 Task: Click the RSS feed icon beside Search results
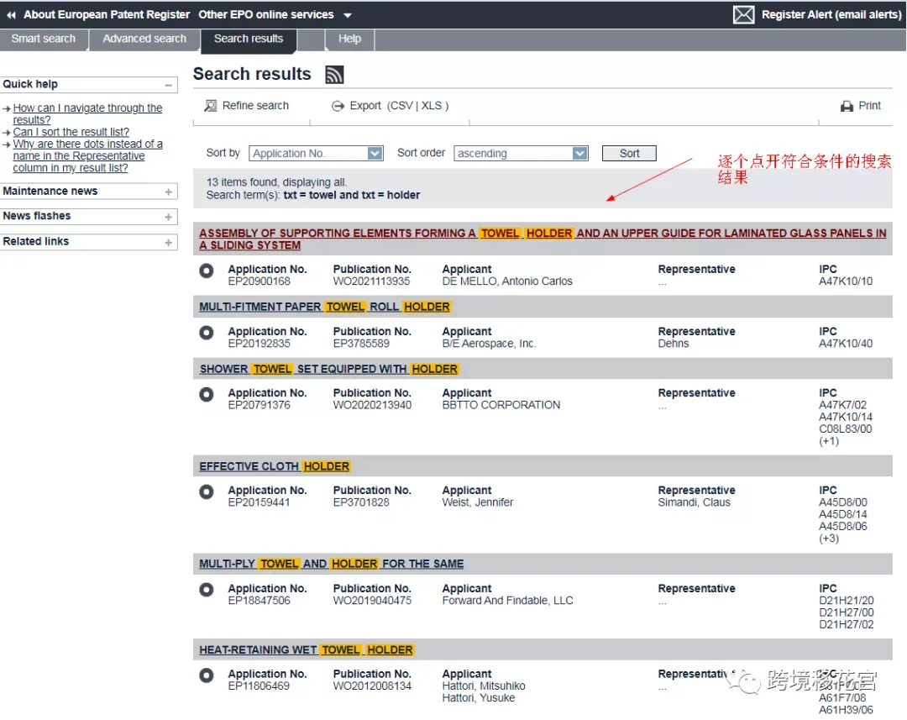click(x=334, y=75)
